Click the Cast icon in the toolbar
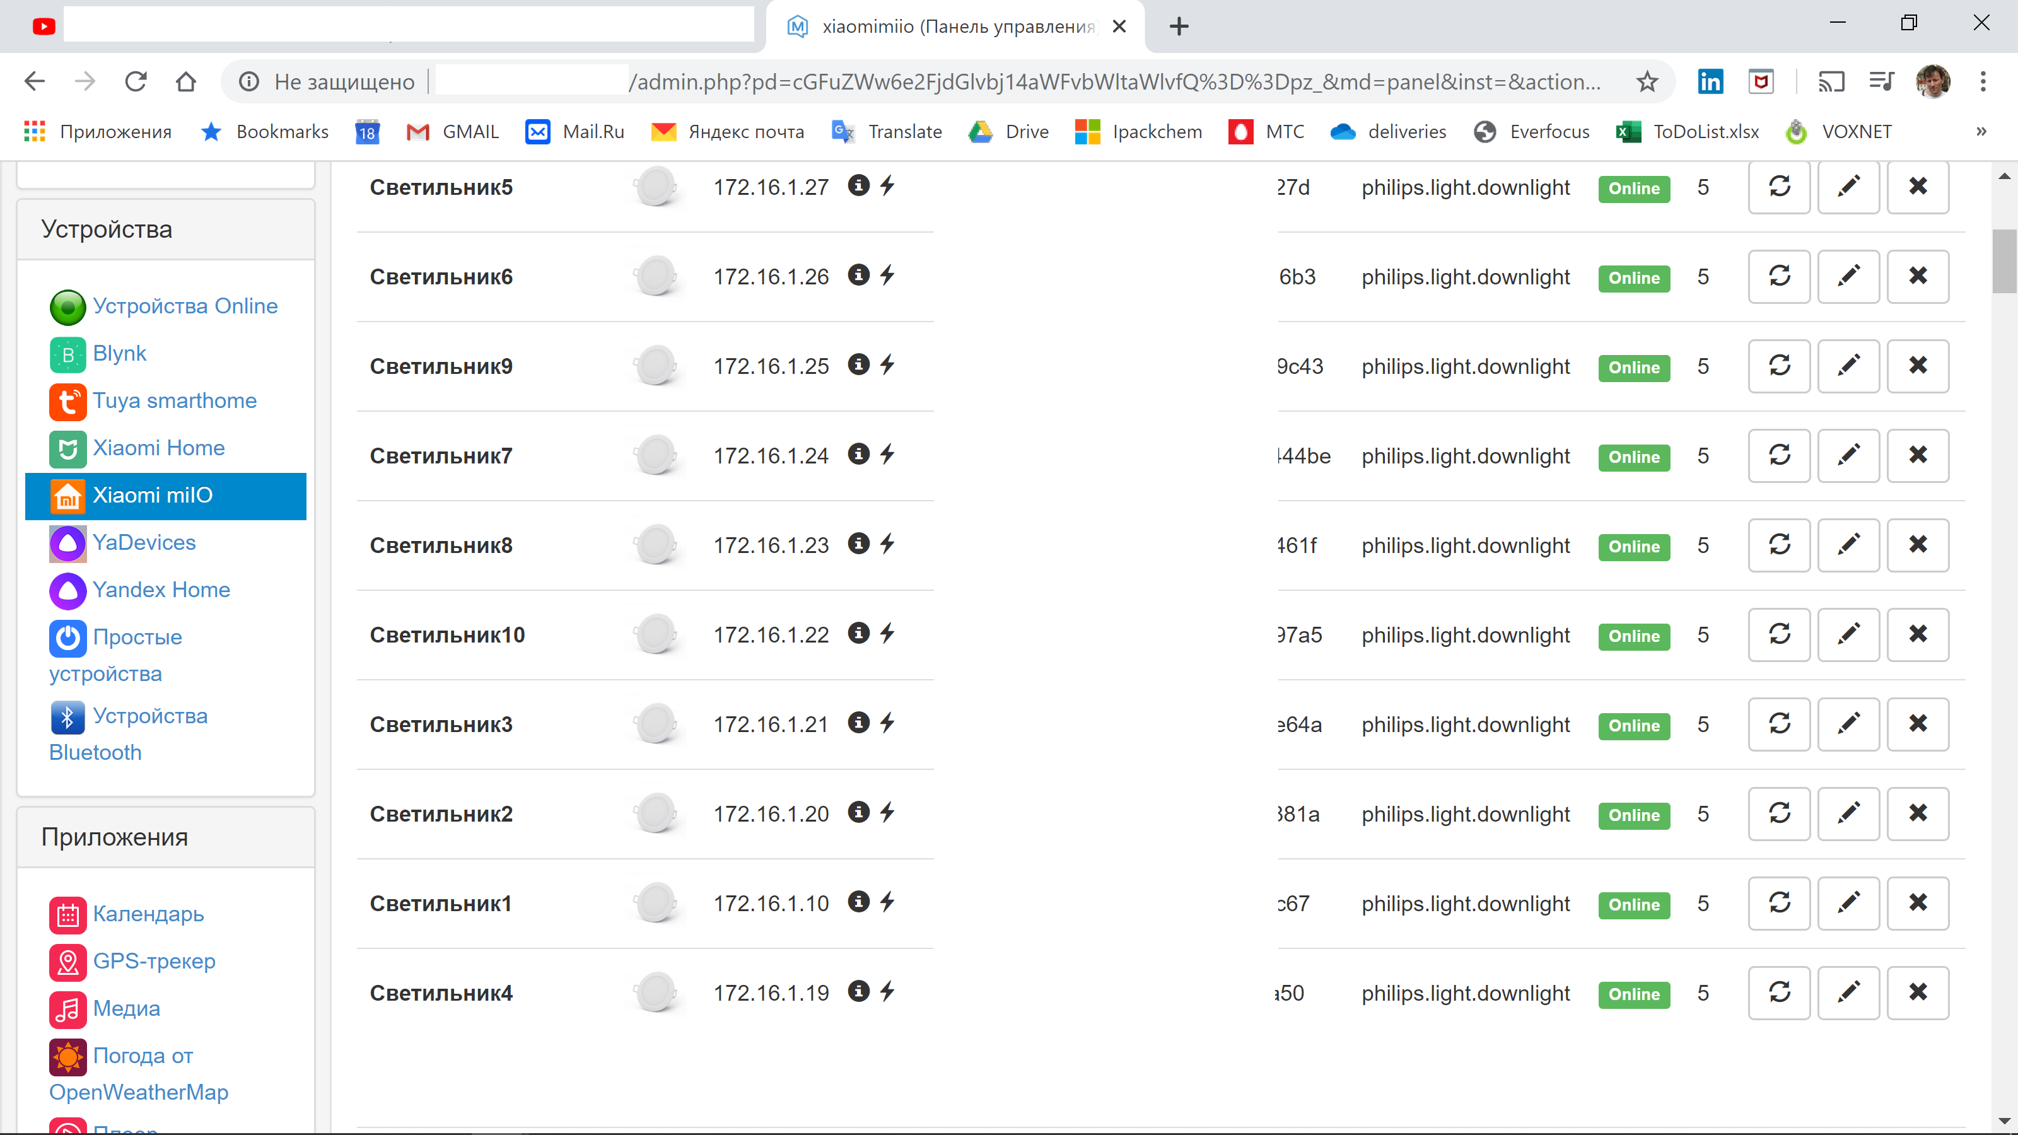 point(1831,81)
